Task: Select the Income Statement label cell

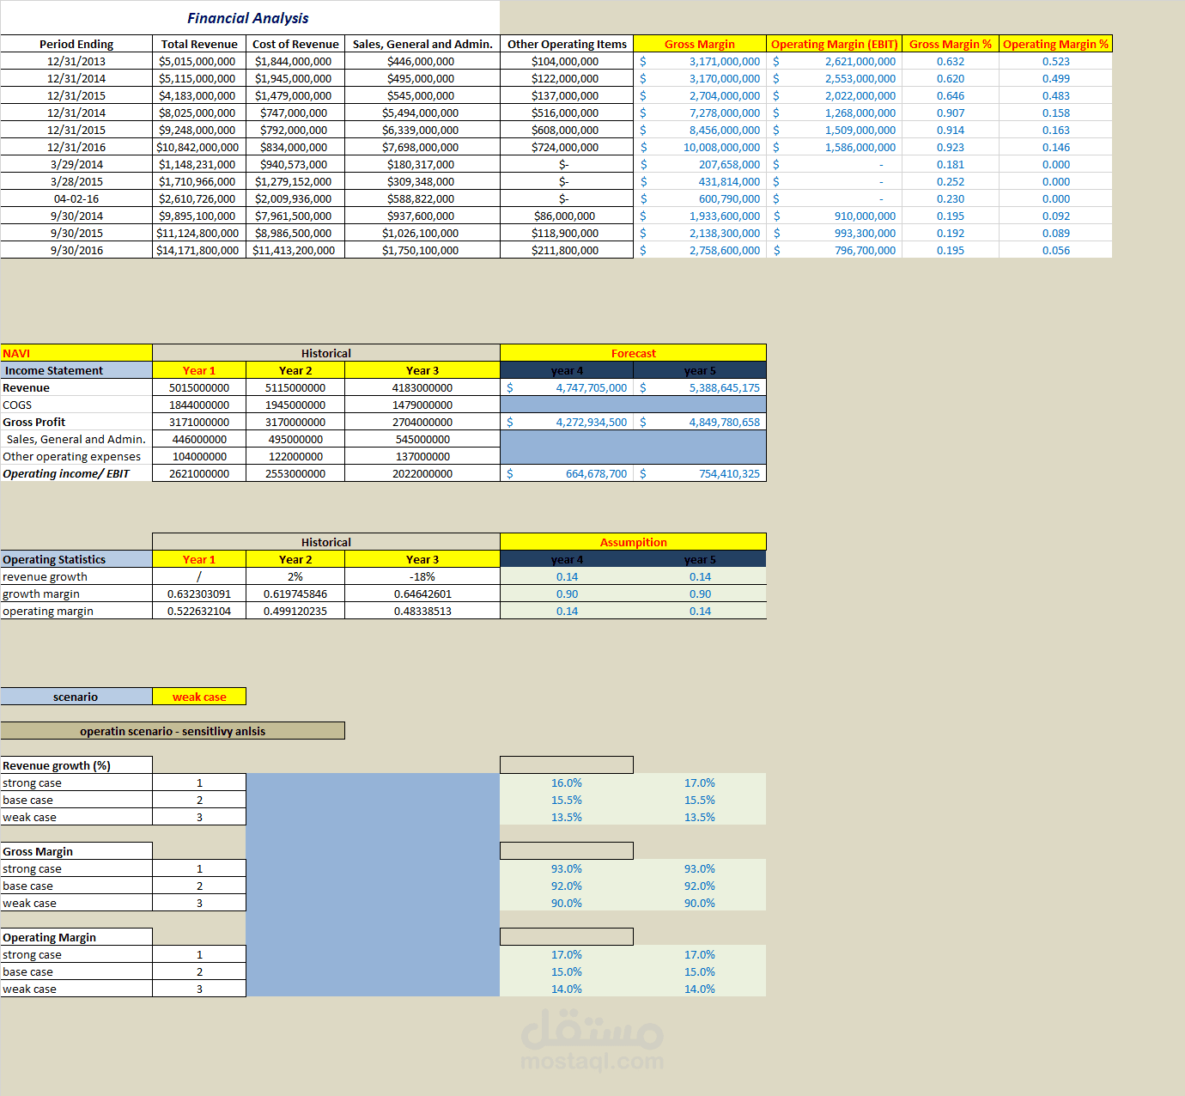Action: (76, 370)
